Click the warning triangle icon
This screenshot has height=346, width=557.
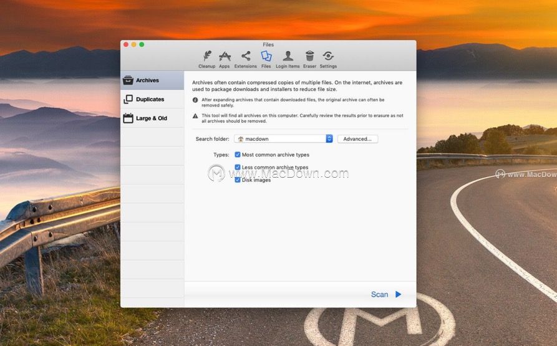tap(195, 116)
